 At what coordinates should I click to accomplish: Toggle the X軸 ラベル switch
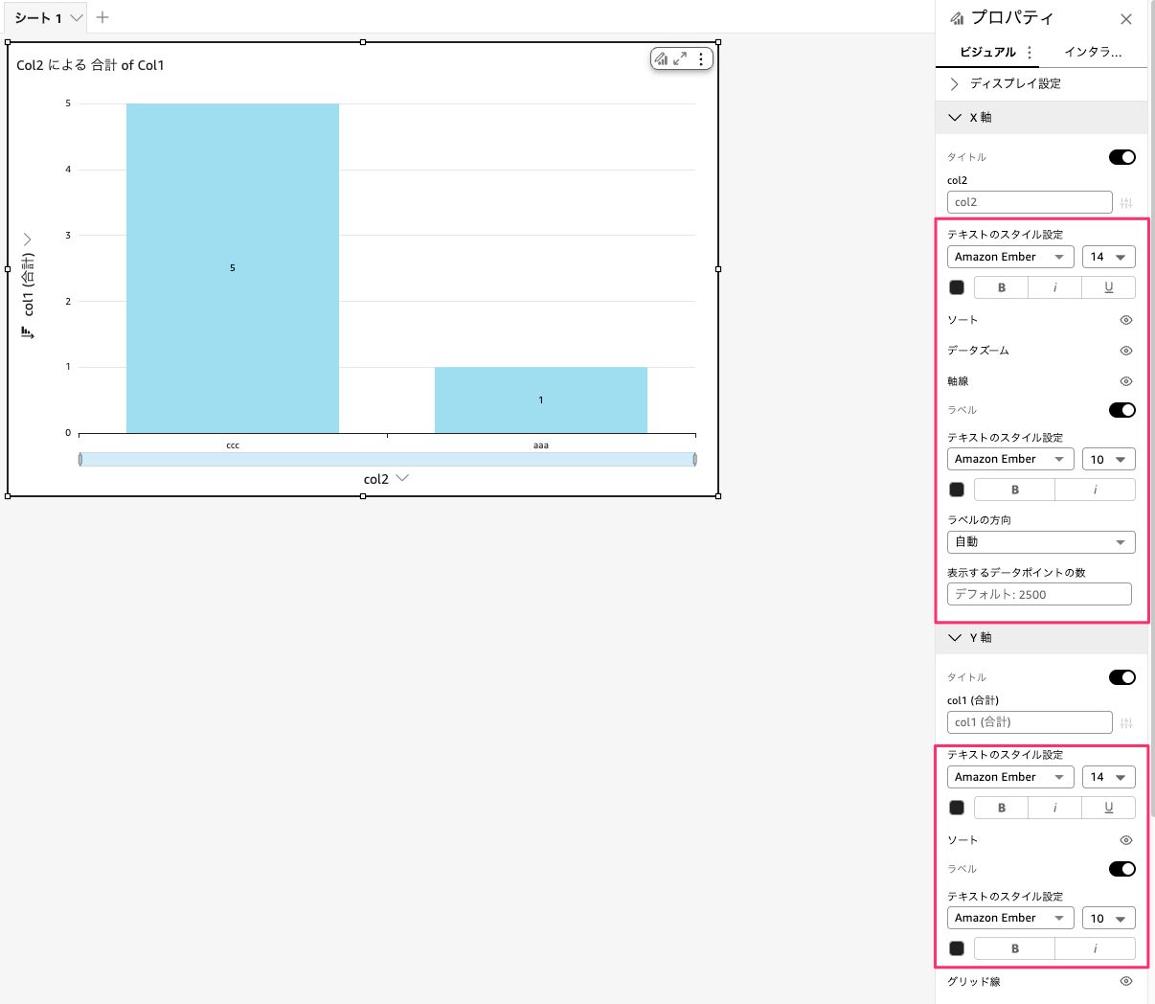(1121, 410)
